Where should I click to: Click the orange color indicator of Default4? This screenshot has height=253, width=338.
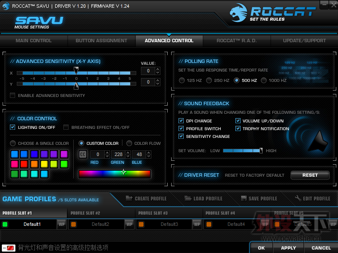(209, 224)
